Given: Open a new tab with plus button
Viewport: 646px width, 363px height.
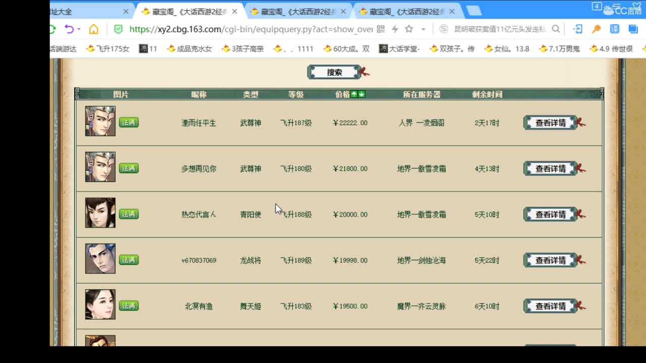Looking at the screenshot, I should pos(473,11).
